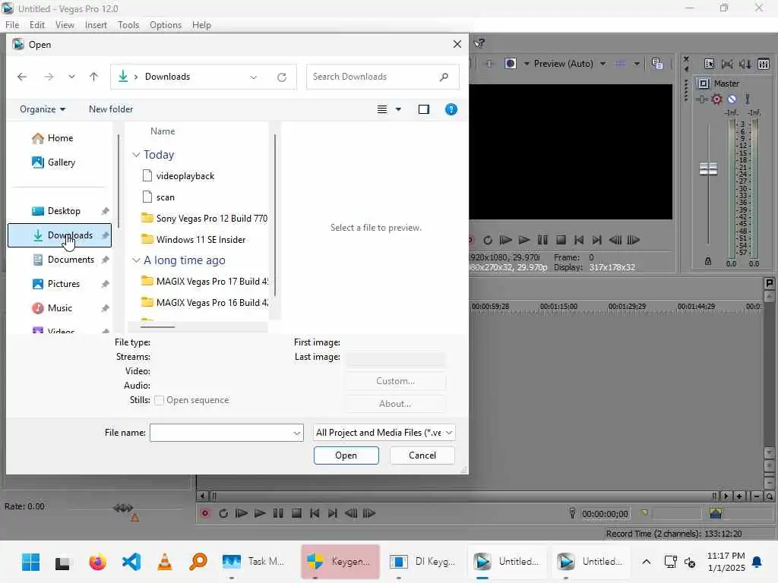Select Pictures in the navigation pane
This screenshot has height=583, width=778.
(59, 284)
